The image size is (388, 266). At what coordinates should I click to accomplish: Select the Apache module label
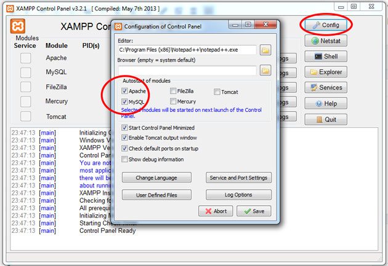(56, 58)
